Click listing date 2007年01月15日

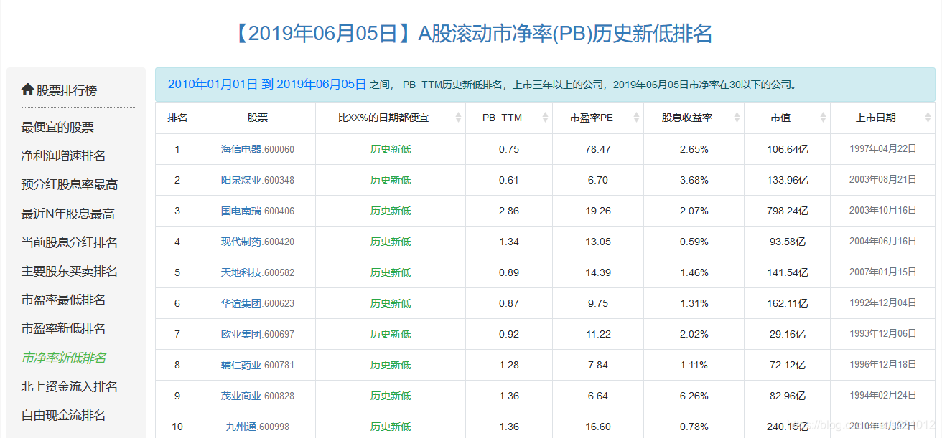coord(883,272)
